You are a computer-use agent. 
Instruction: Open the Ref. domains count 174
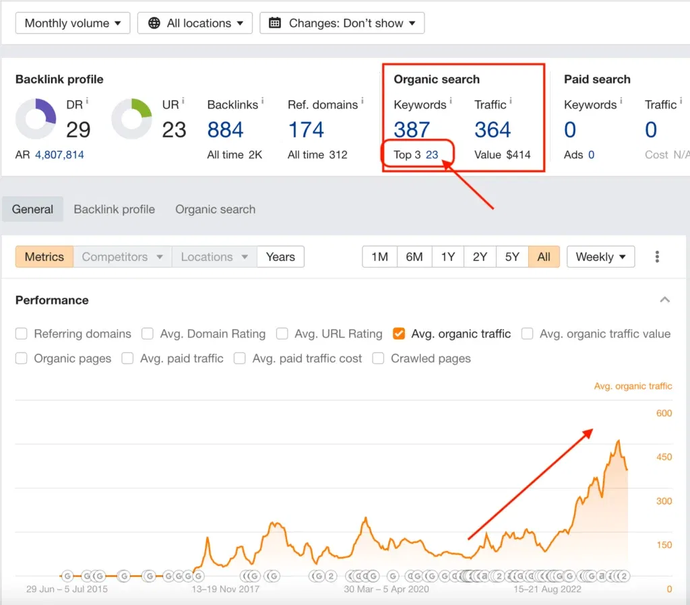(306, 130)
